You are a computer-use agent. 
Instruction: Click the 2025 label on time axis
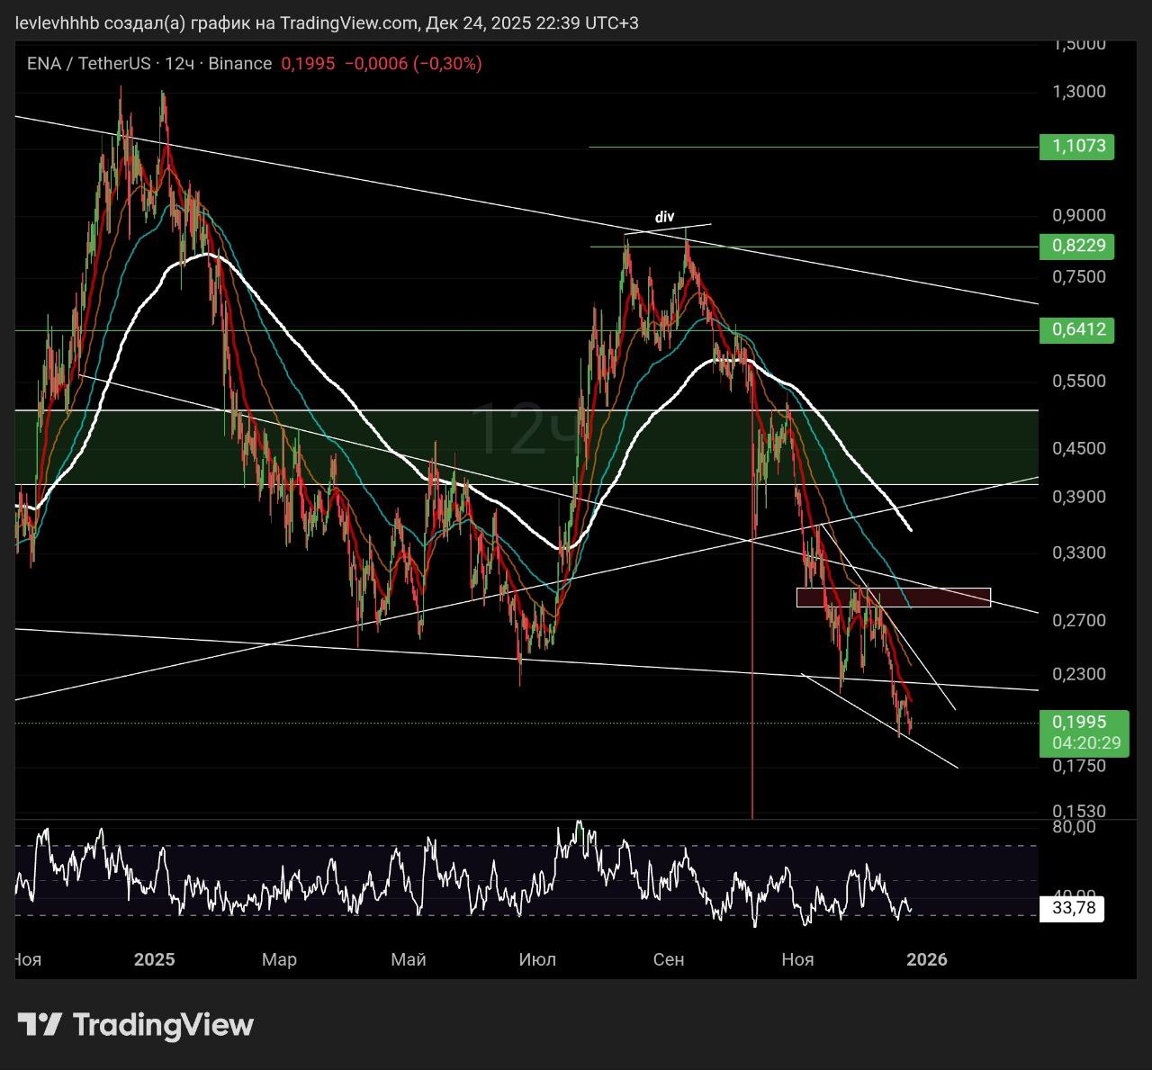click(x=154, y=959)
